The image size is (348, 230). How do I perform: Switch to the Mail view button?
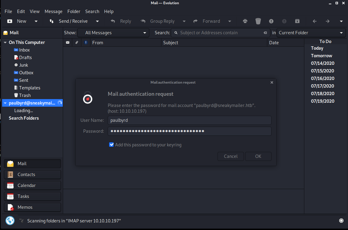32,164
